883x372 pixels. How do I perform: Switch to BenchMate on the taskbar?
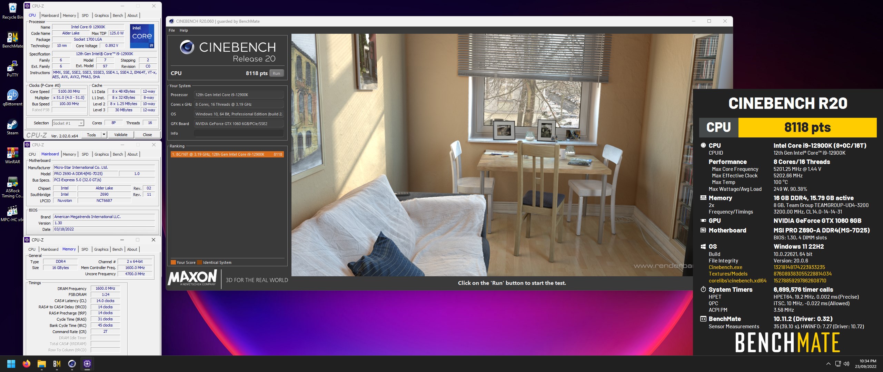pyautogui.click(x=57, y=364)
